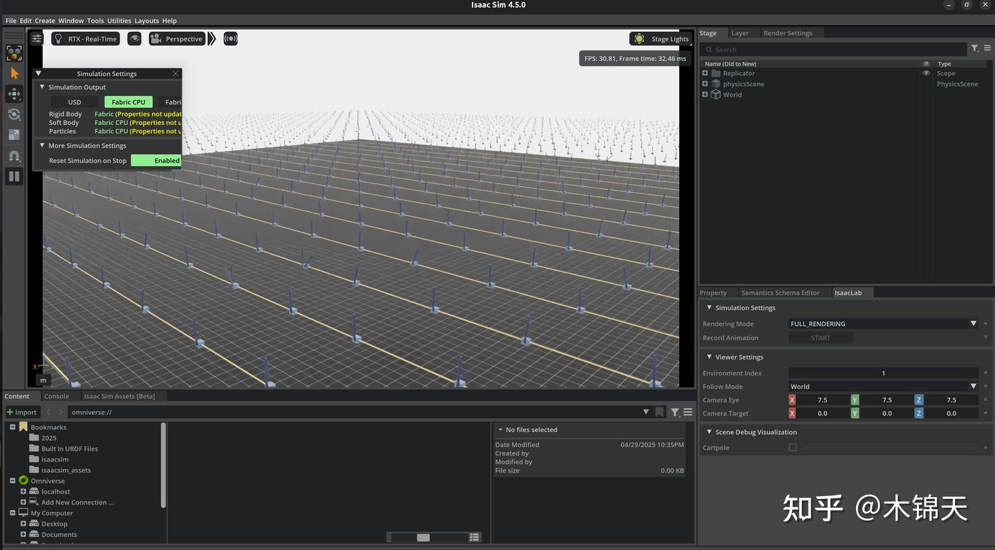
Task: Expand the World prim in Stage
Action: click(x=705, y=95)
